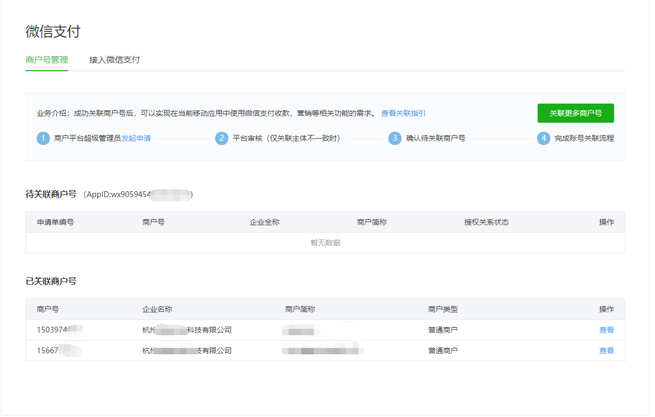Image resolution: width=655 pixels, height=417 pixels.
Task: Click 普通商户 in the 1503974 row
Action: (x=443, y=330)
